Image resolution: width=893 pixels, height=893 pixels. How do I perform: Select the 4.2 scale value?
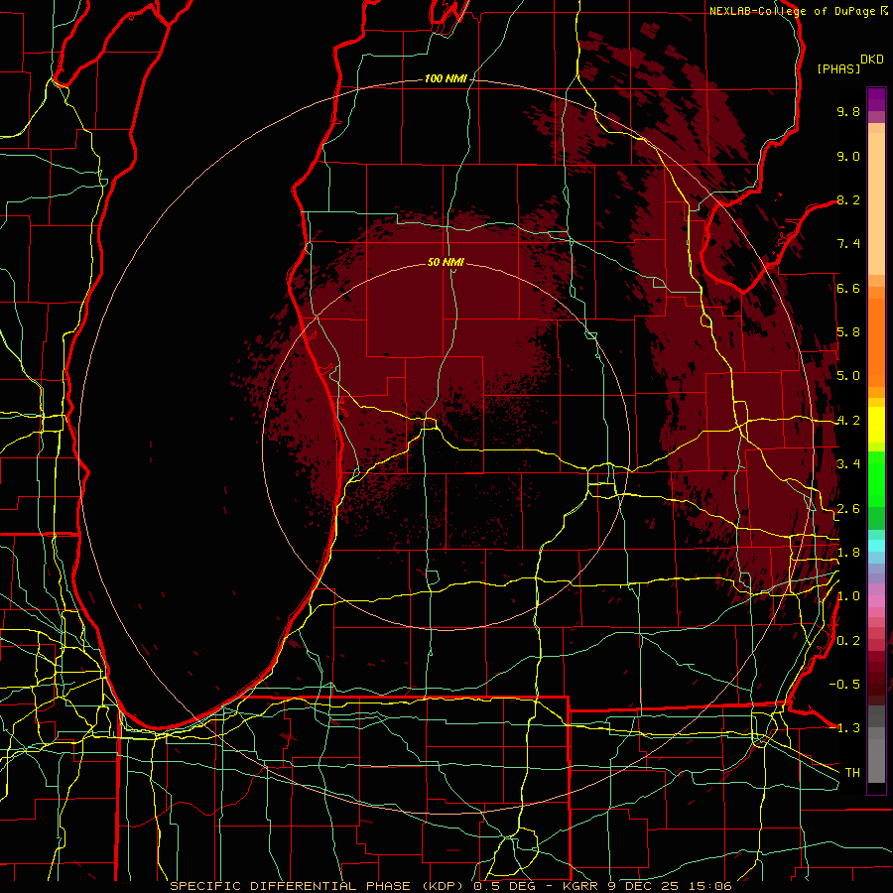point(848,421)
